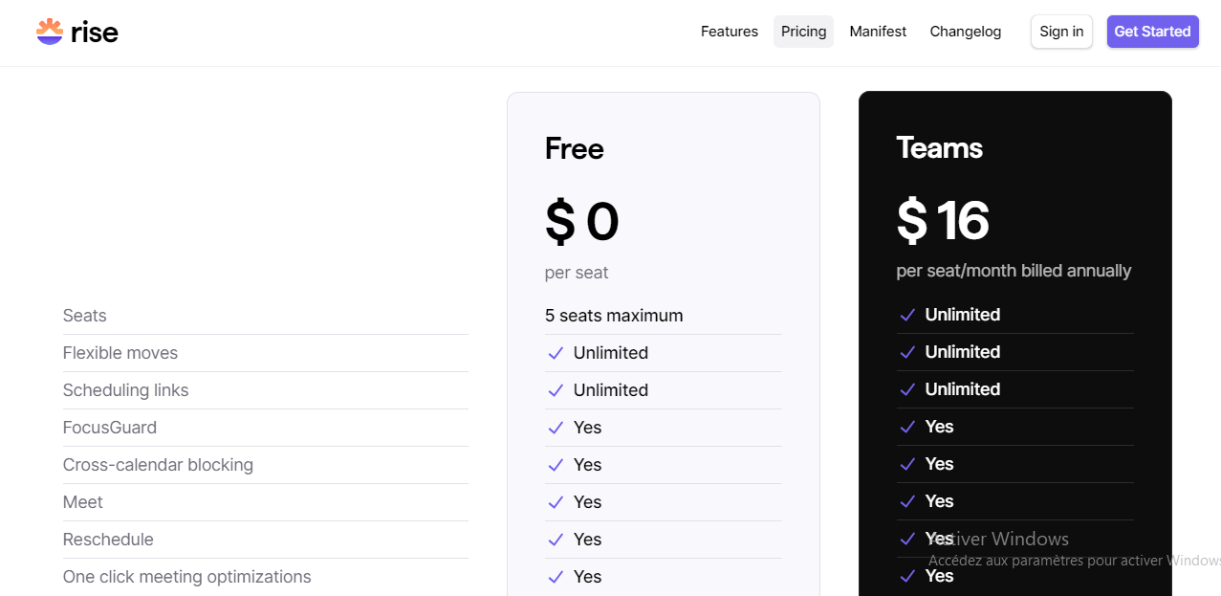Click the Scheduling links feature label
The height and width of the screenshot is (596, 1221).
pos(126,390)
